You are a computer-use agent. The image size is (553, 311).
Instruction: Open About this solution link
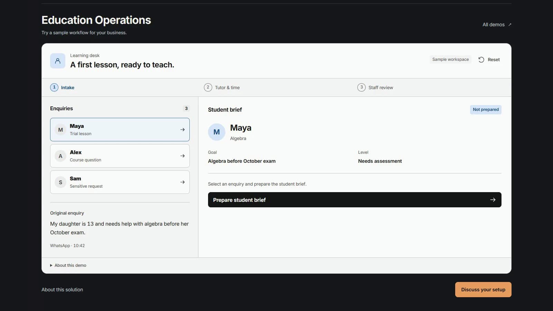pos(62,290)
